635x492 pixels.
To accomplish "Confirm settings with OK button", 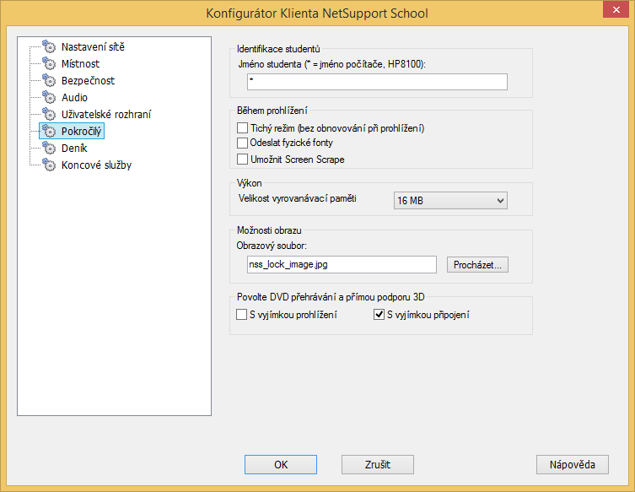I will tap(281, 464).
